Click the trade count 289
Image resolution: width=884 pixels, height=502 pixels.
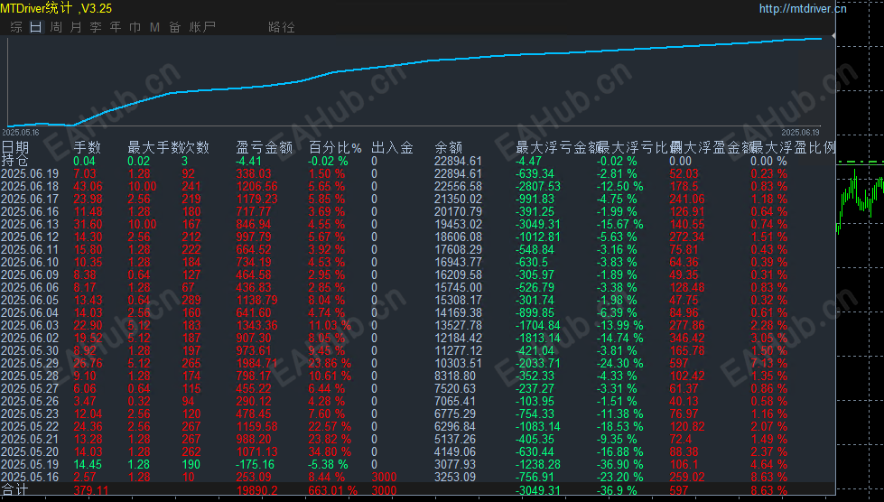point(191,300)
